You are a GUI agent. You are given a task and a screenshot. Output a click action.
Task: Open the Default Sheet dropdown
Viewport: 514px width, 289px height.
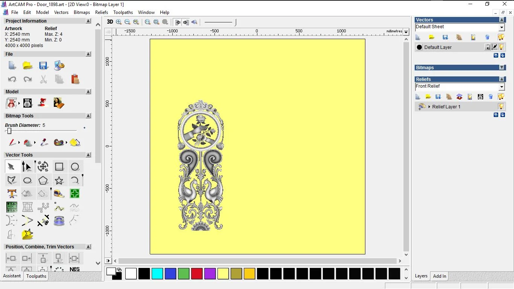pyautogui.click(x=501, y=27)
